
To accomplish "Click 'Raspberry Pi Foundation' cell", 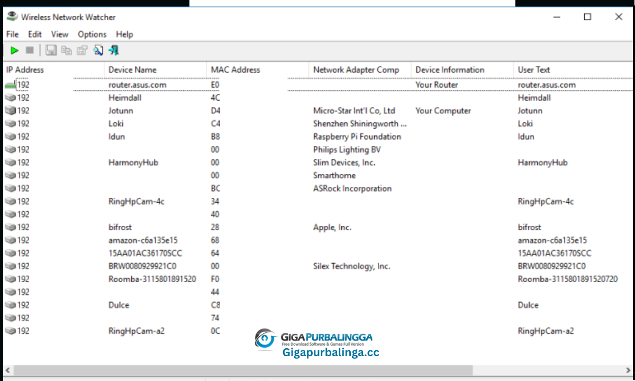I will (x=357, y=137).
